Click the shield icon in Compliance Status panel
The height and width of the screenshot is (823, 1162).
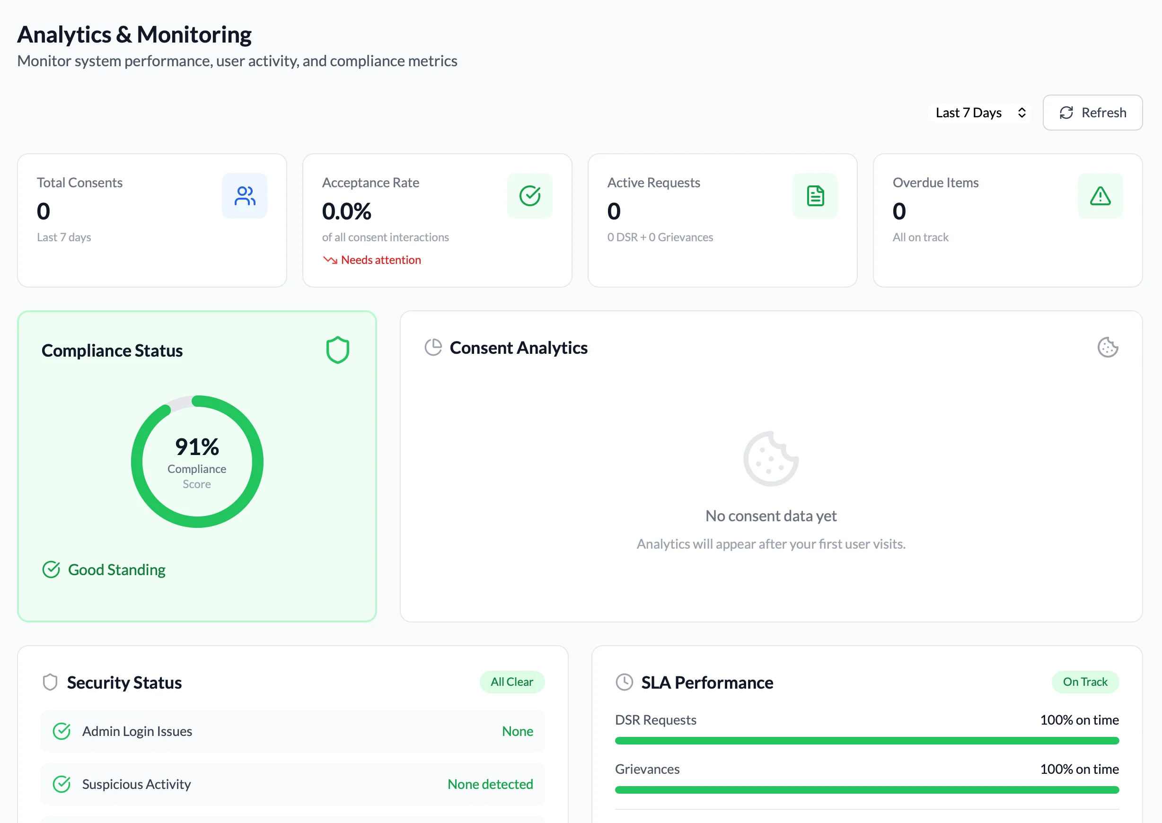pos(337,349)
